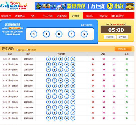Screen dimensions: 136x125
Task: Click the ball 3 in row 201701341
Action: click(67, 102)
